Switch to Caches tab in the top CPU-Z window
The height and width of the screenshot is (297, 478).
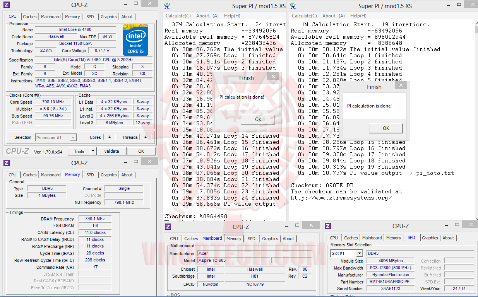[x=30, y=17]
